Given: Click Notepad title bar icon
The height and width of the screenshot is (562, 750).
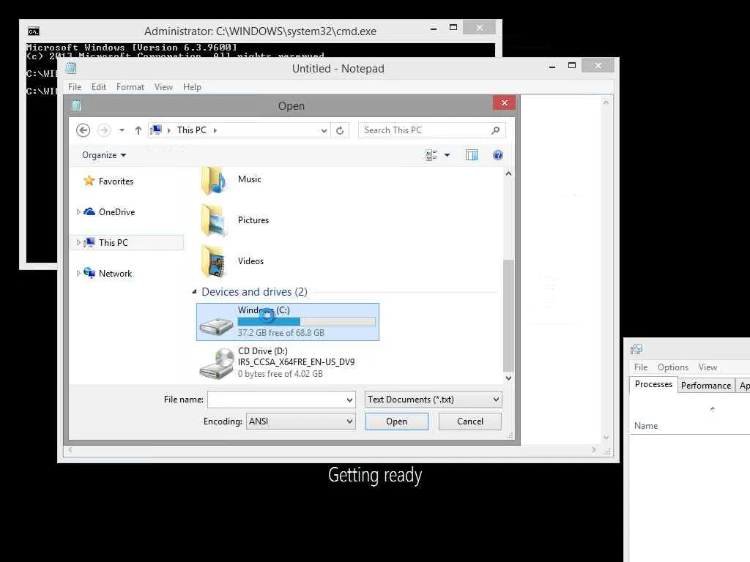Looking at the screenshot, I should (71, 68).
